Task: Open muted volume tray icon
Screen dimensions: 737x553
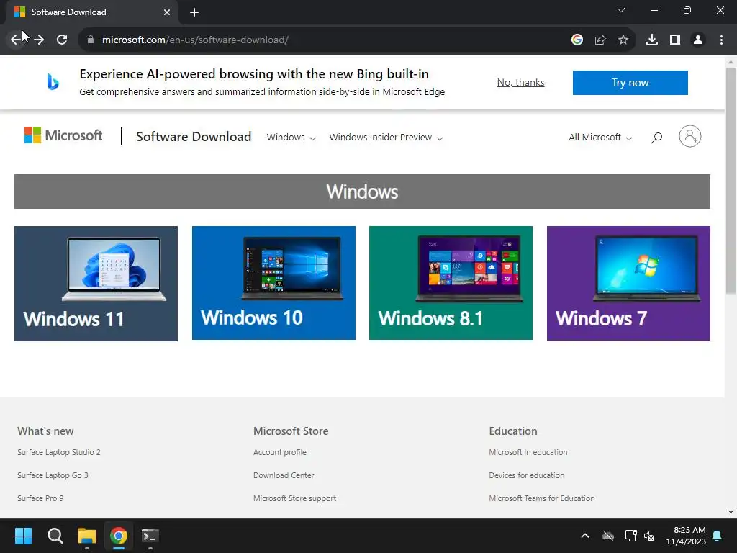Action: pyautogui.click(x=650, y=536)
